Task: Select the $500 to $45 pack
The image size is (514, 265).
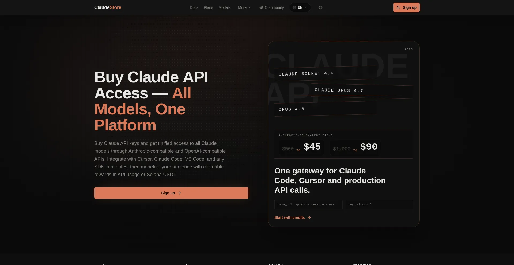Action: 301,147
